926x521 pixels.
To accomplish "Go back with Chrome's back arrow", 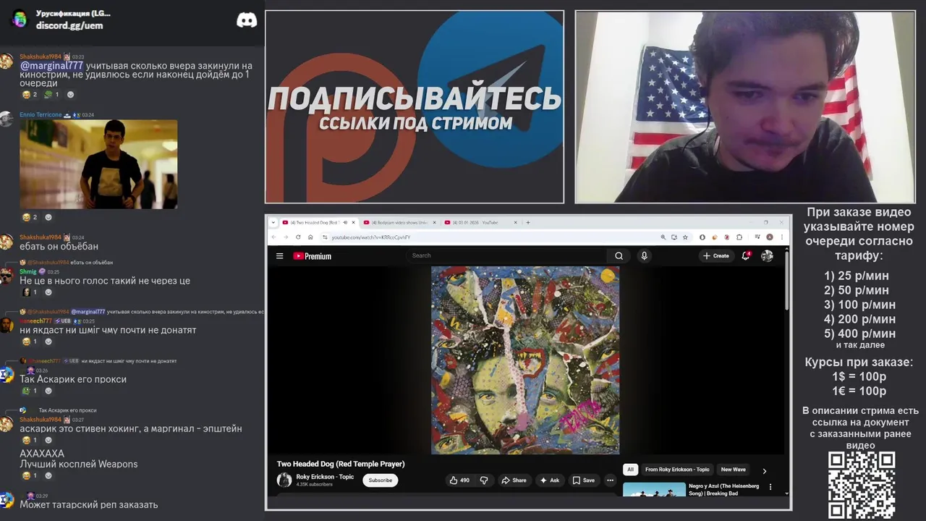I will click(273, 237).
